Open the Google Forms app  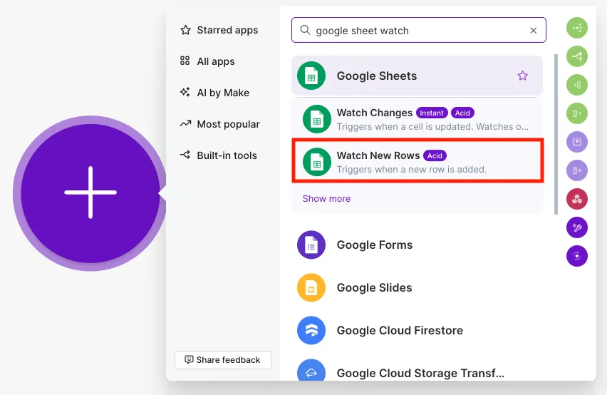click(418, 245)
